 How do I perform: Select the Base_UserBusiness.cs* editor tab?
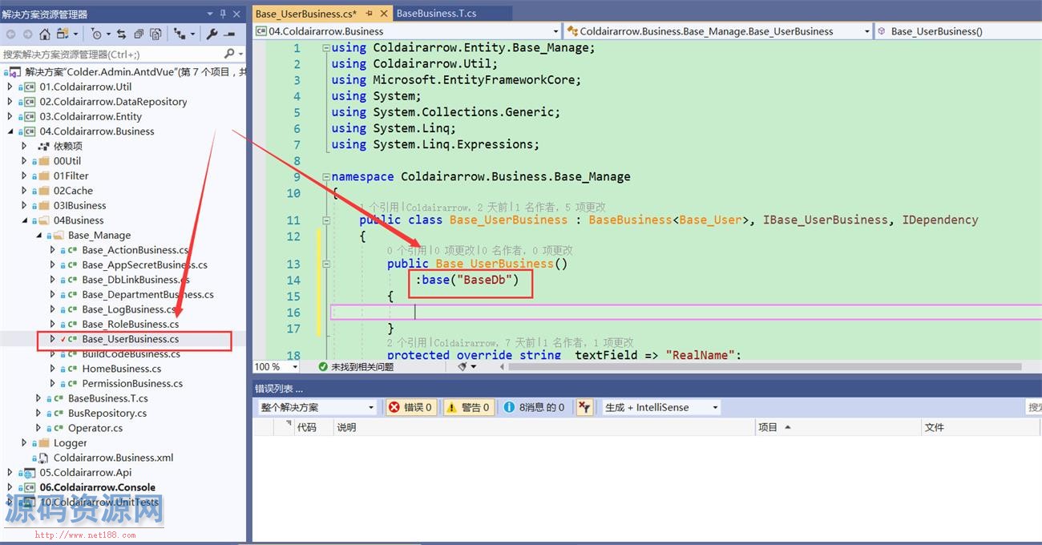306,14
